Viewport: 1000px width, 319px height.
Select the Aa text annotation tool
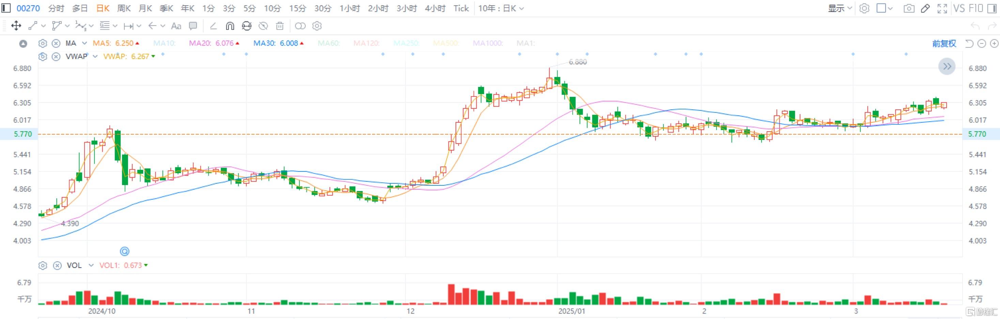176,26
